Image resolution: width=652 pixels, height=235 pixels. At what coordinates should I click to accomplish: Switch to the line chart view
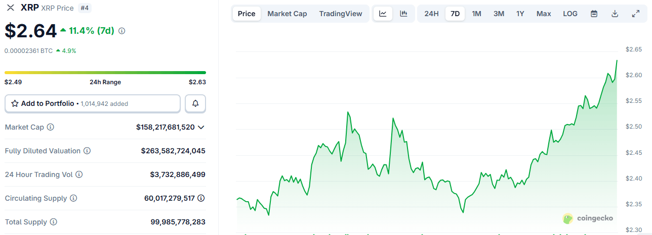coord(383,14)
